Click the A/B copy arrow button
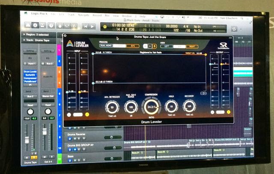Screen dimensions: 274x174 pos(150,46)
